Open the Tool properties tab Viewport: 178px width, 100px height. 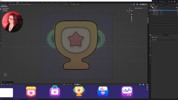pyautogui.click(x=150, y=37)
